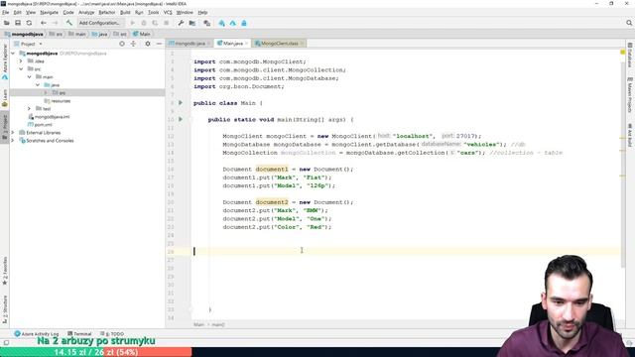Click the blue Azure lock-shaped toolbar icon
The height and width of the screenshot is (357, 635).
244,23
